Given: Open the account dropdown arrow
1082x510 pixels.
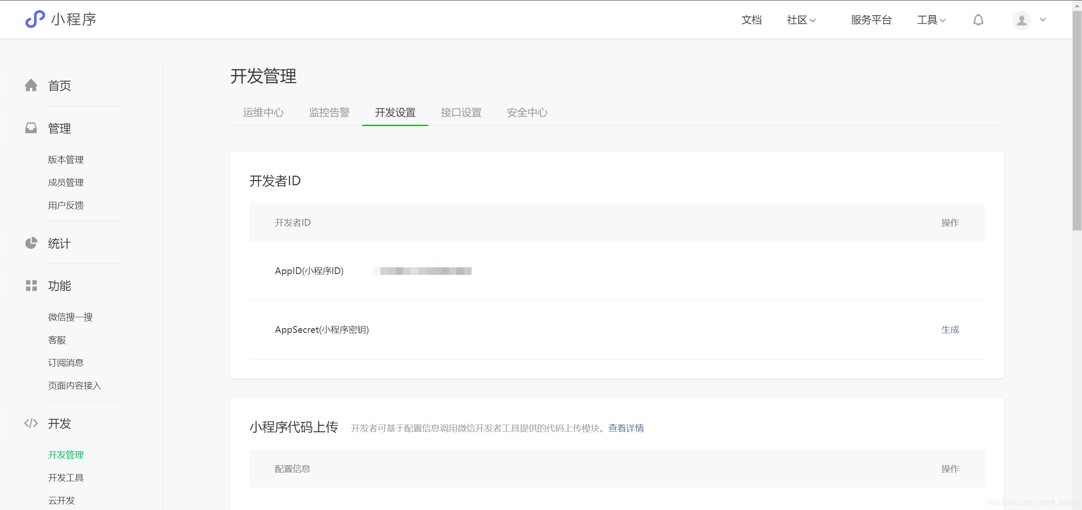Looking at the screenshot, I should coord(1043,20).
